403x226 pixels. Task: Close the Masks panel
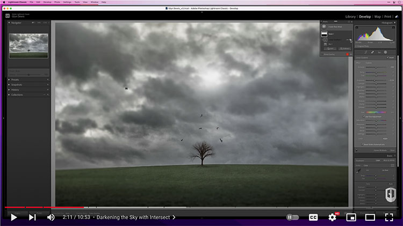(x=352, y=22)
